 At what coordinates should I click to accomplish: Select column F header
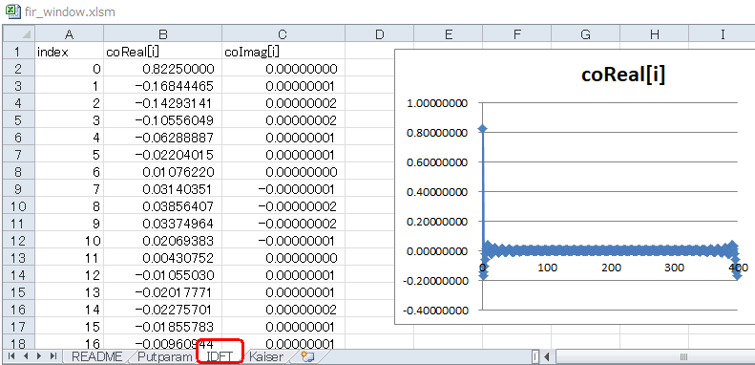click(x=516, y=33)
